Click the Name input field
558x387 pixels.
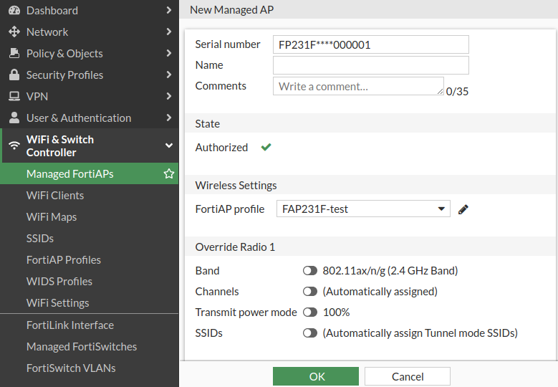click(x=370, y=65)
